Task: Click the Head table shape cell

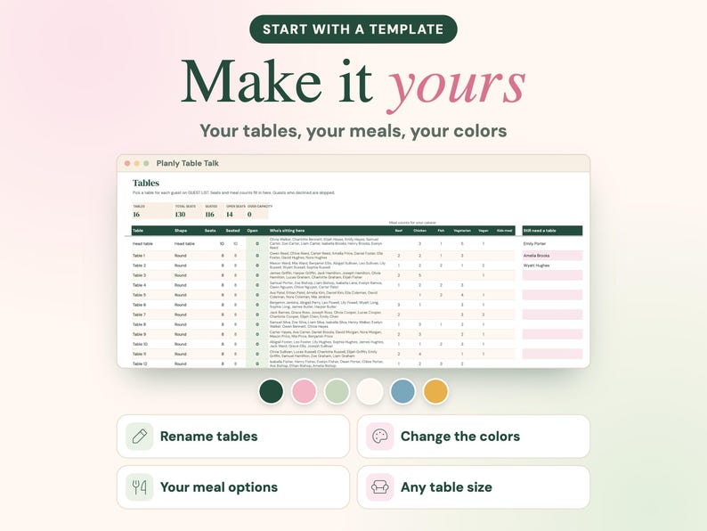Action: pyautogui.click(x=184, y=243)
